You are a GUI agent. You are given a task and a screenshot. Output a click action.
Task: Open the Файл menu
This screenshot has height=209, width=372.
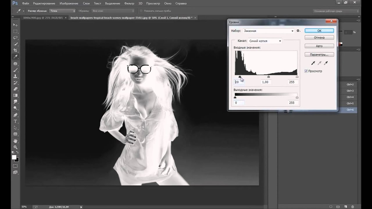(25, 3)
